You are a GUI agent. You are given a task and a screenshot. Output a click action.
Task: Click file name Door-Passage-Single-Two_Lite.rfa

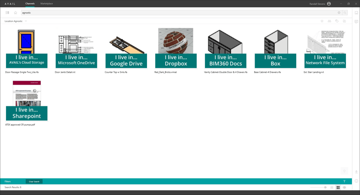(x=22, y=72)
